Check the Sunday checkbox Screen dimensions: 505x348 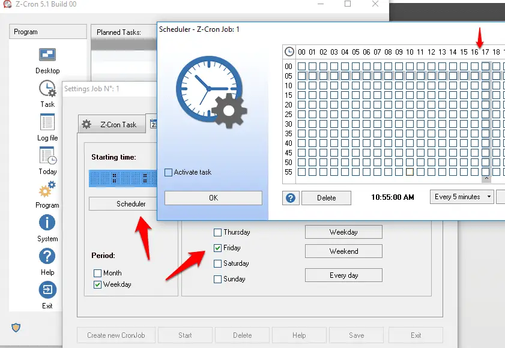(218, 279)
